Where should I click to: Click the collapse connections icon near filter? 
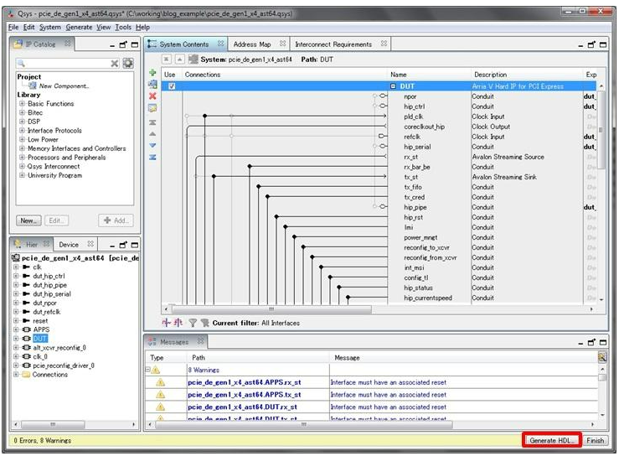tap(178, 323)
